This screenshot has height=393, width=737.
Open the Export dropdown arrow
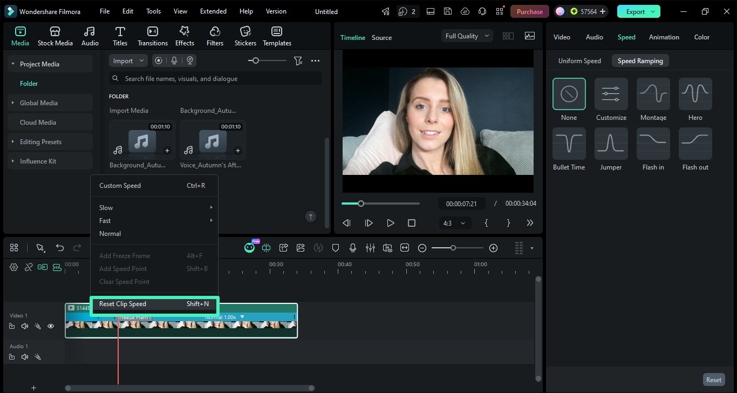click(653, 11)
